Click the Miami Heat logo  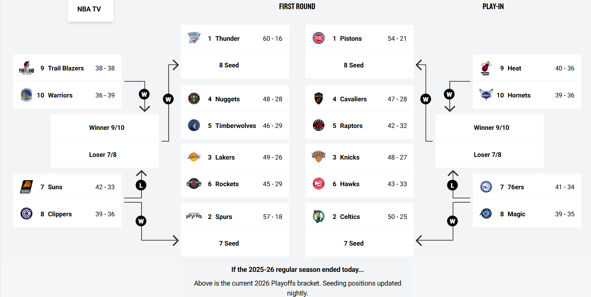point(485,68)
